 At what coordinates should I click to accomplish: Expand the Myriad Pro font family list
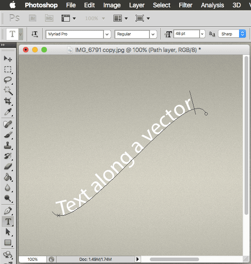[x=107, y=34]
